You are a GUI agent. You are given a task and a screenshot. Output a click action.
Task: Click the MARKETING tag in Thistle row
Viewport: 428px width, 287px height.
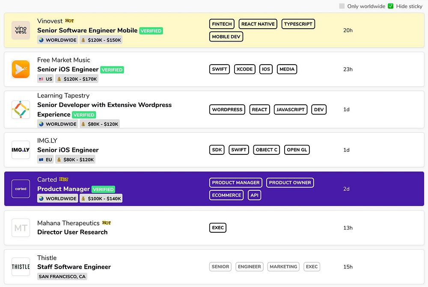[x=283, y=266]
